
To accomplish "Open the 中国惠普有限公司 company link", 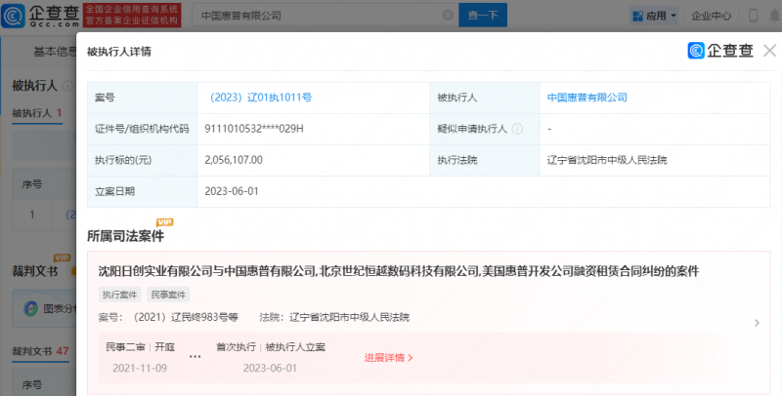I will coord(587,98).
